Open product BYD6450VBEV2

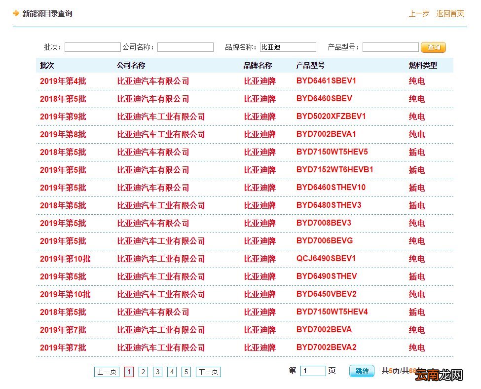pyautogui.click(x=327, y=294)
